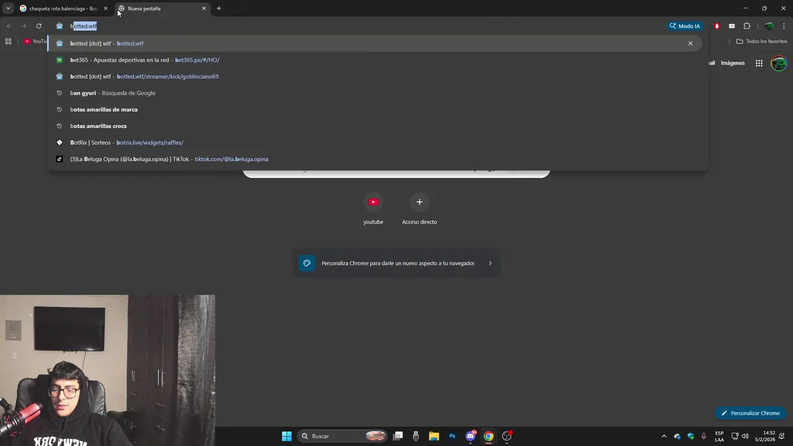Open Chrome from taskbar
793x446 pixels.
click(488, 436)
